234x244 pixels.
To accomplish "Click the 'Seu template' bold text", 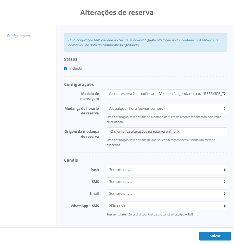I will click(116, 214).
